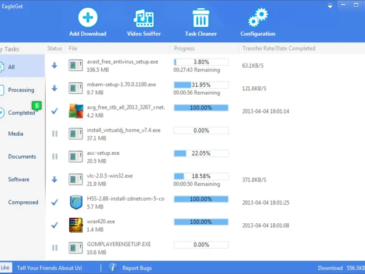Click the file icon of install_virtualdj_home_v7.4.exe
This screenshot has height=274, width=365.
tap(76, 134)
